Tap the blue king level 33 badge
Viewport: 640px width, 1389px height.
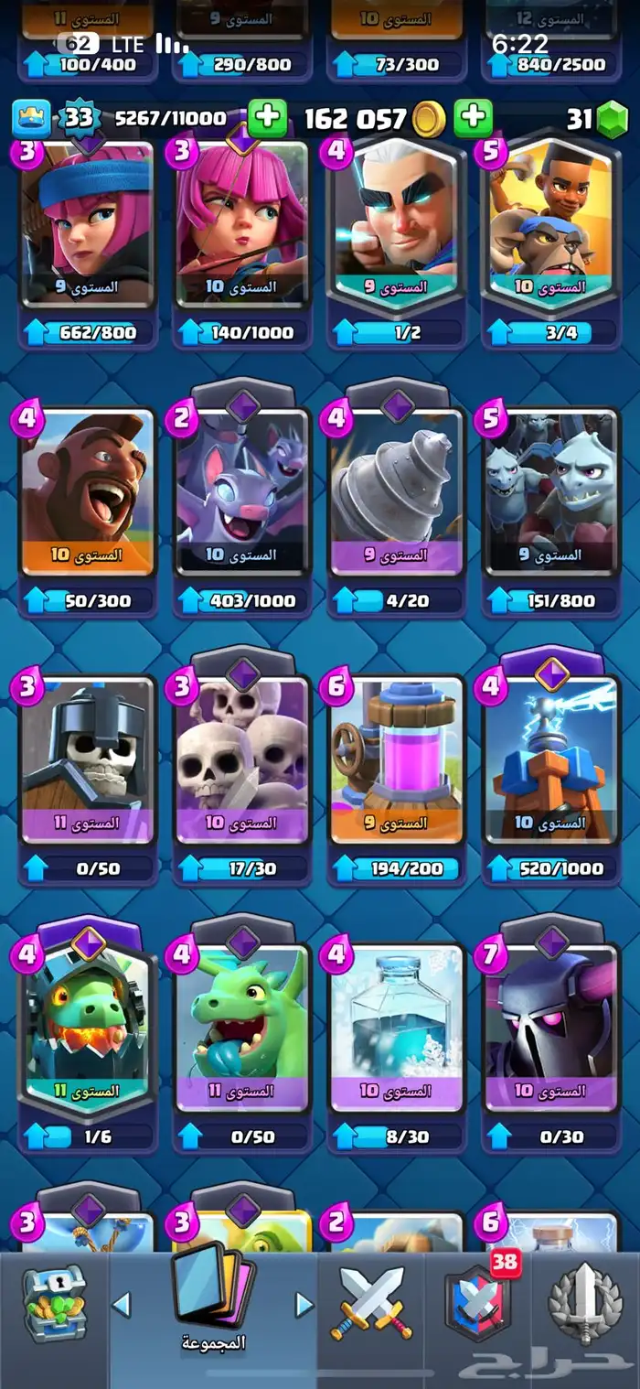tap(78, 118)
